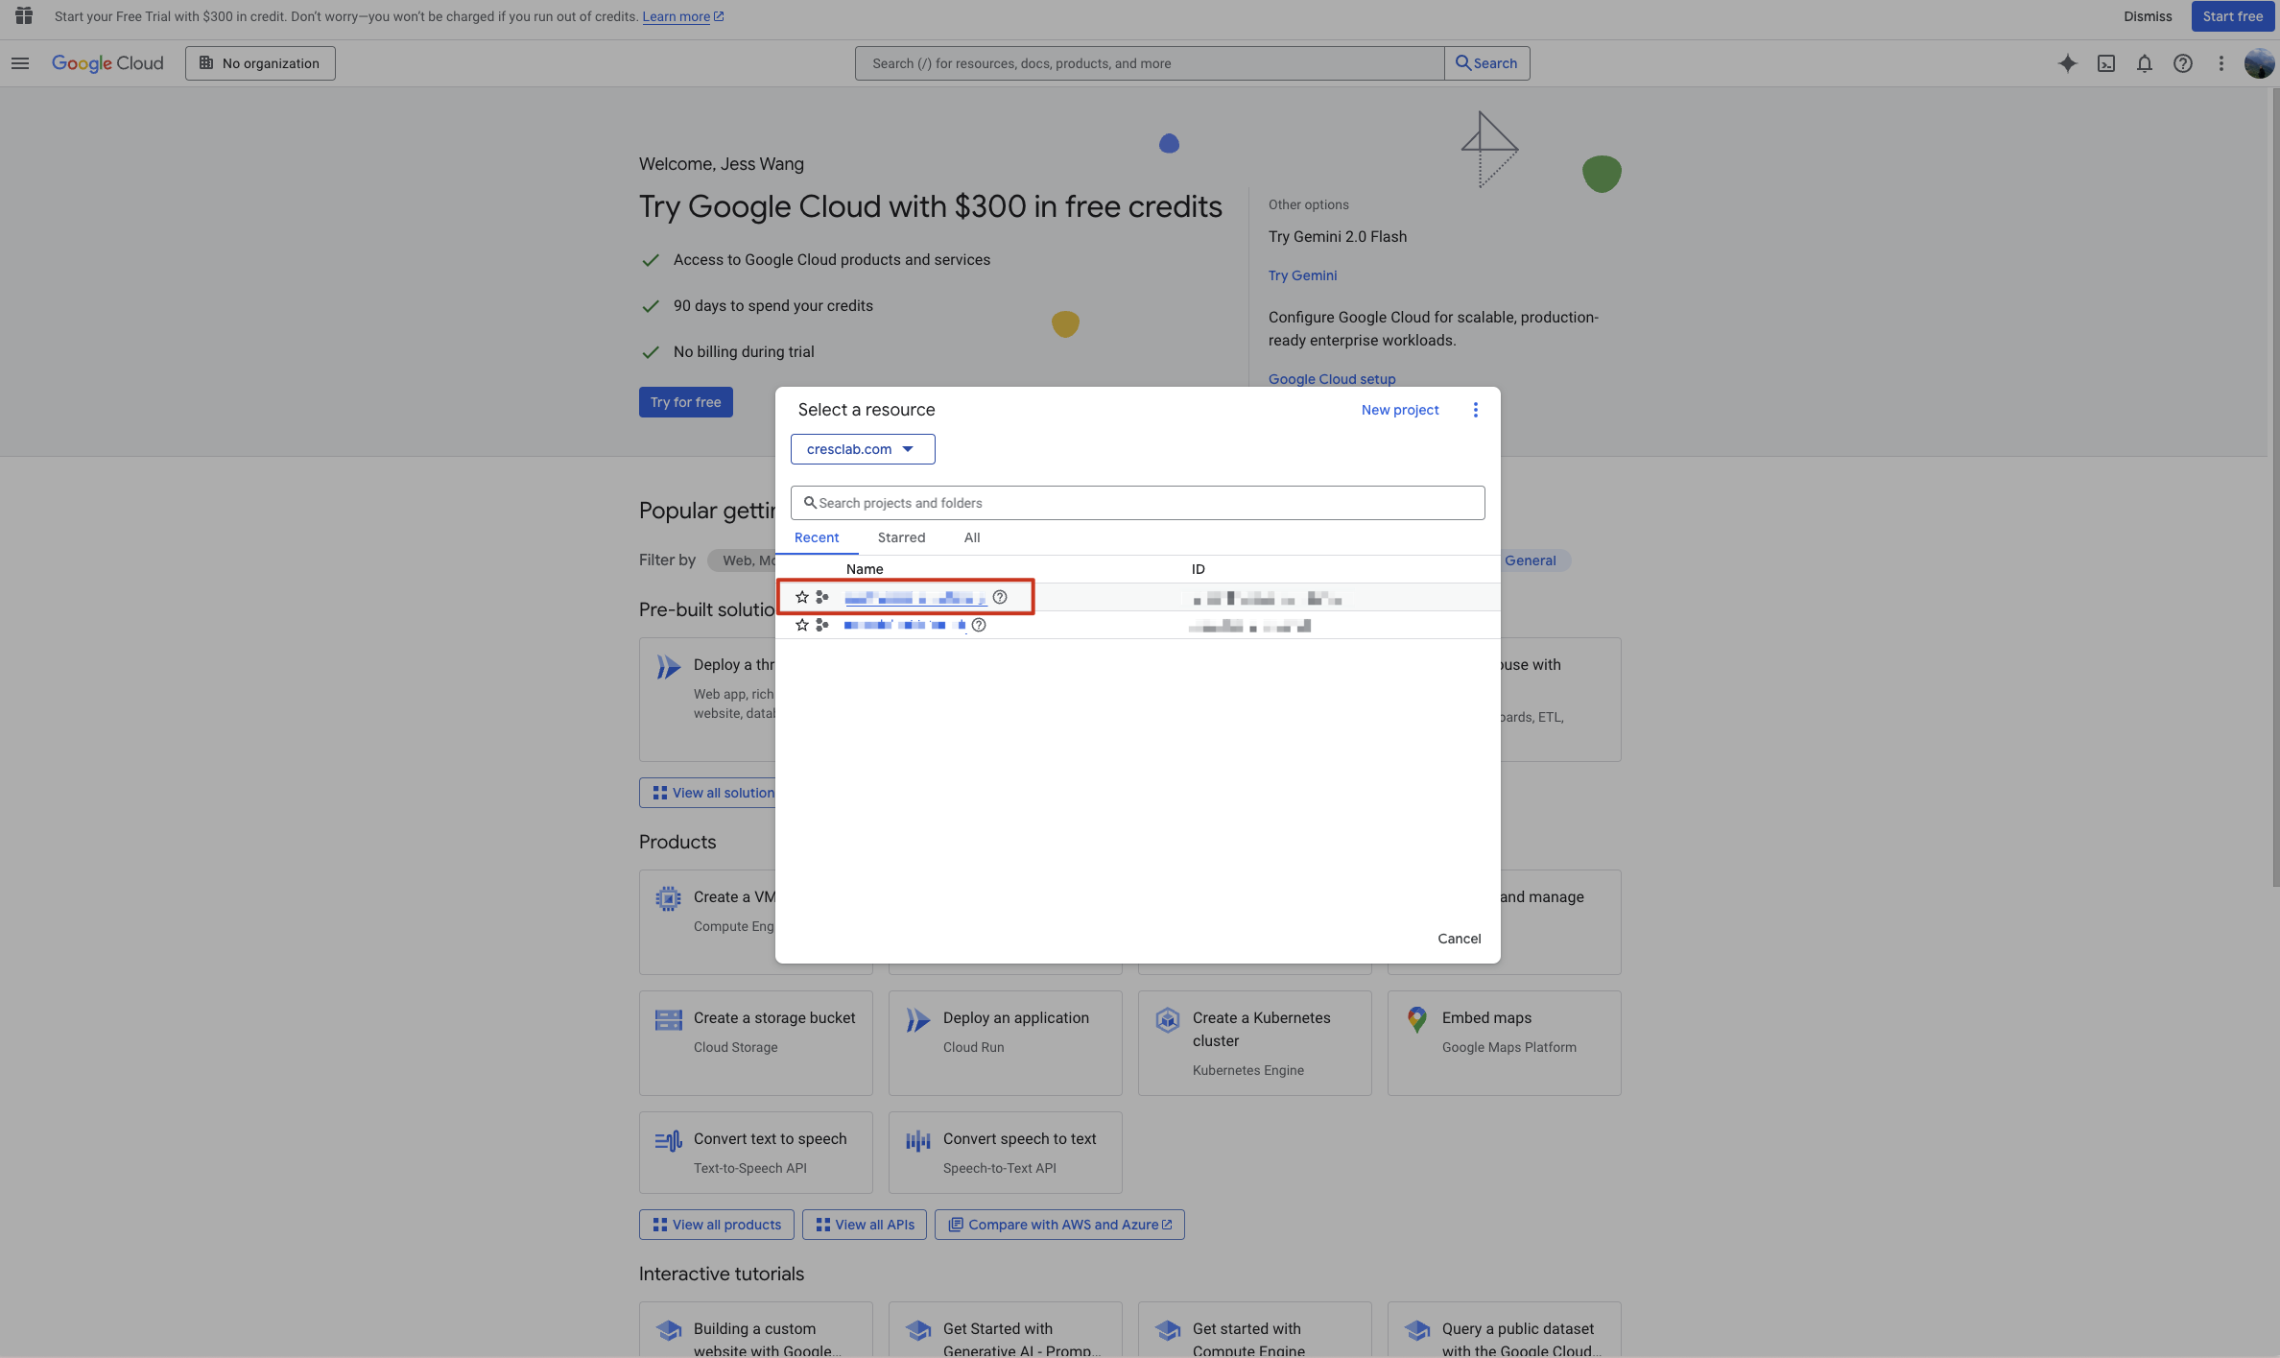This screenshot has height=1358, width=2280.
Task: Open Get Started with Generative AI tutorial
Action: point(1005,1330)
